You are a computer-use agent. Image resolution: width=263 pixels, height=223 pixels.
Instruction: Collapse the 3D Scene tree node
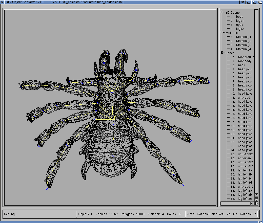click(222, 12)
